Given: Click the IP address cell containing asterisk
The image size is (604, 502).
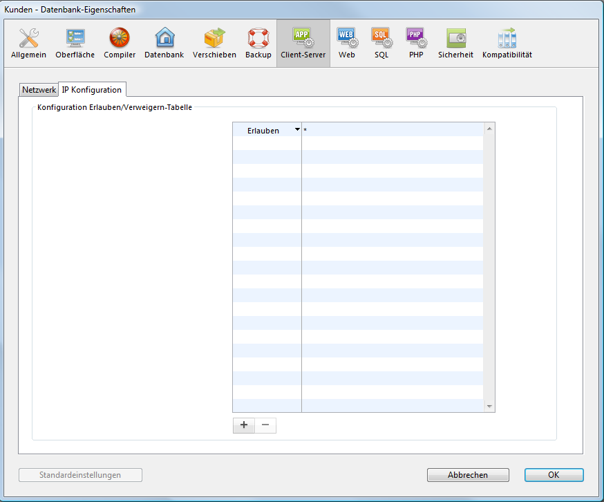Looking at the screenshot, I should click(391, 130).
